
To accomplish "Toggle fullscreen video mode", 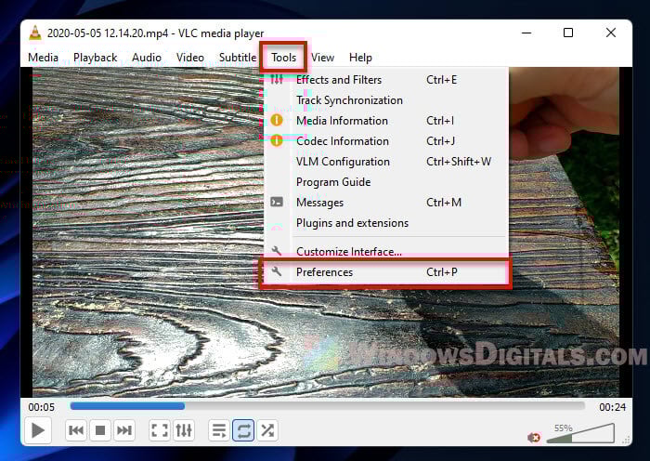I will coord(160,430).
